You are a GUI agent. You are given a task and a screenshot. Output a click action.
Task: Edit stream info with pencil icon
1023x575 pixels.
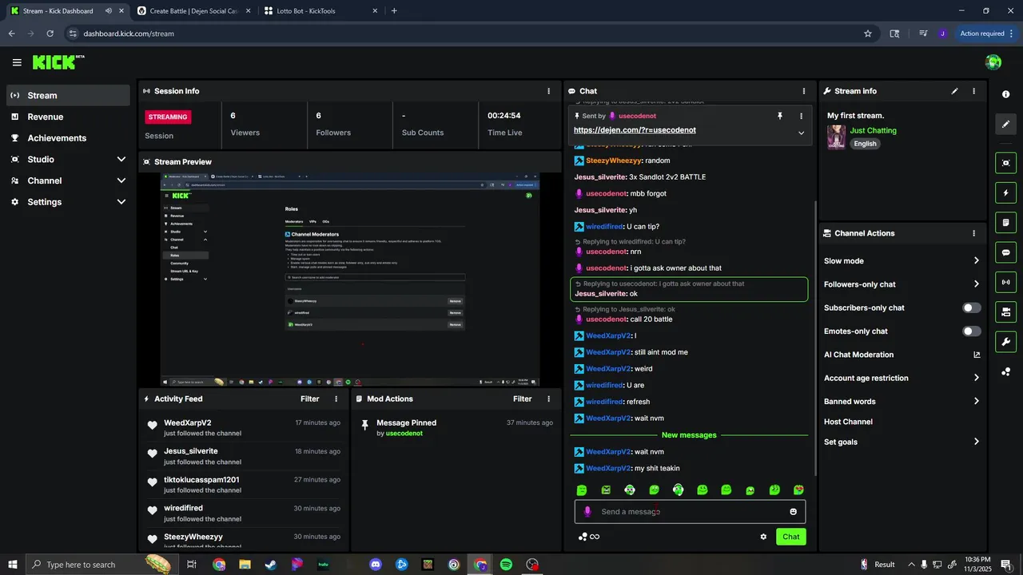(x=954, y=91)
